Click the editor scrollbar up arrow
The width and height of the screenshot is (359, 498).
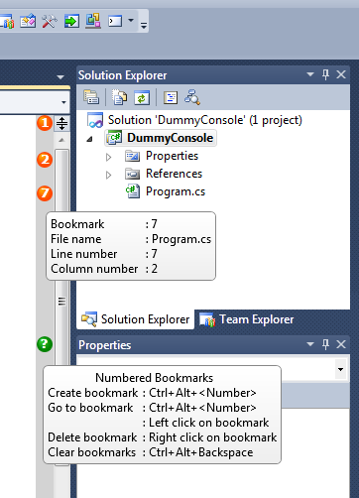(x=61, y=140)
